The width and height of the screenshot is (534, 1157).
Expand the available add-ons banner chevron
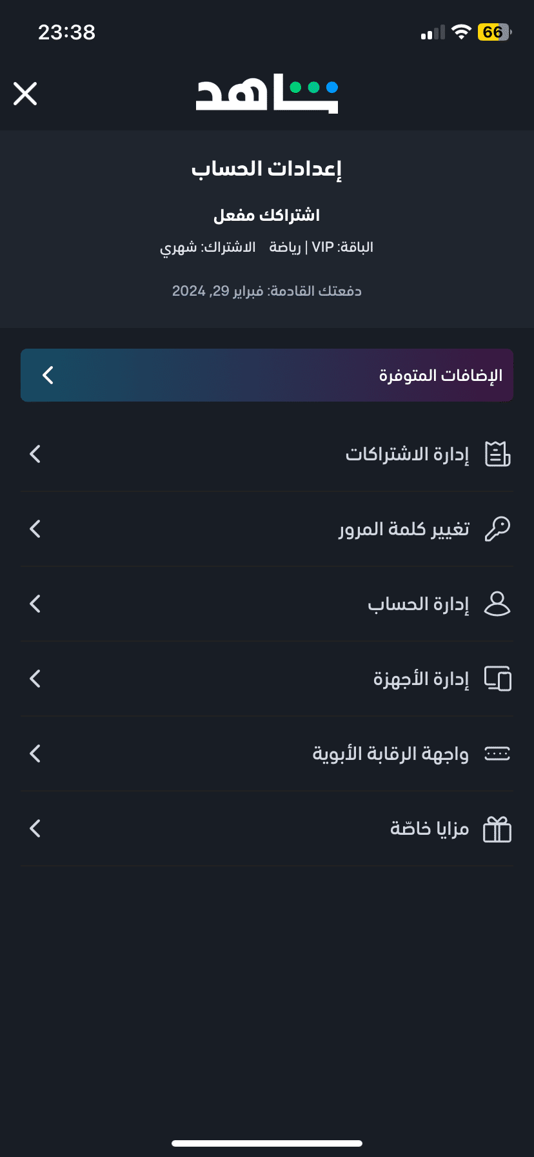coord(48,375)
